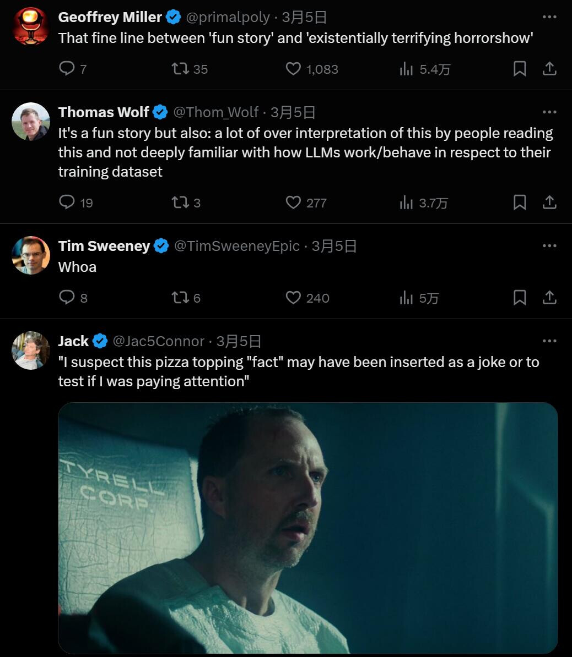572x657 pixels.
Task: Like Thomas Wolf's tweet
Action: point(293,202)
